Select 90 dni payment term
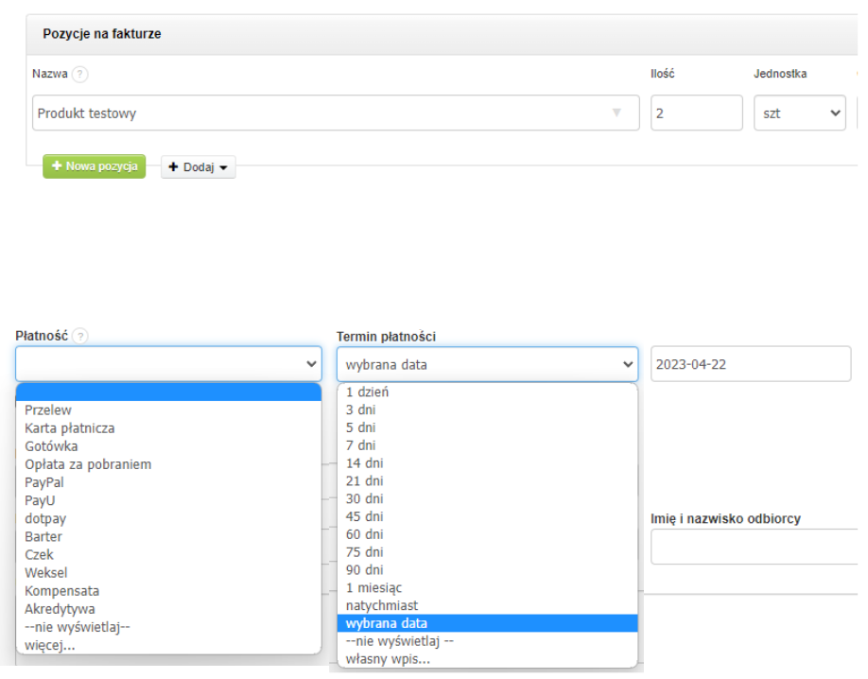Screen dimensions: 868x679 [x=487, y=570]
